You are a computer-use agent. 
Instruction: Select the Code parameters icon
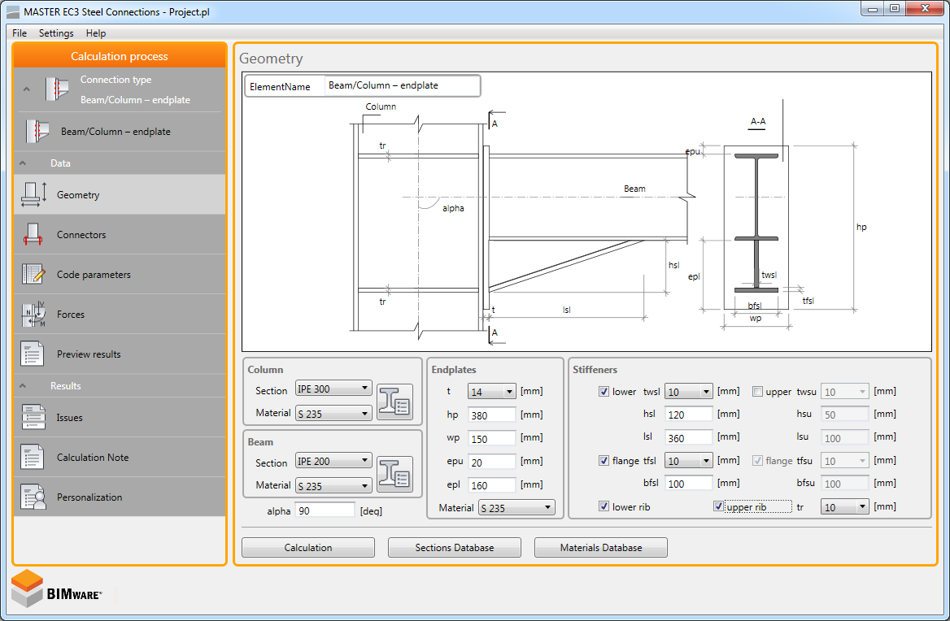[34, 275]
